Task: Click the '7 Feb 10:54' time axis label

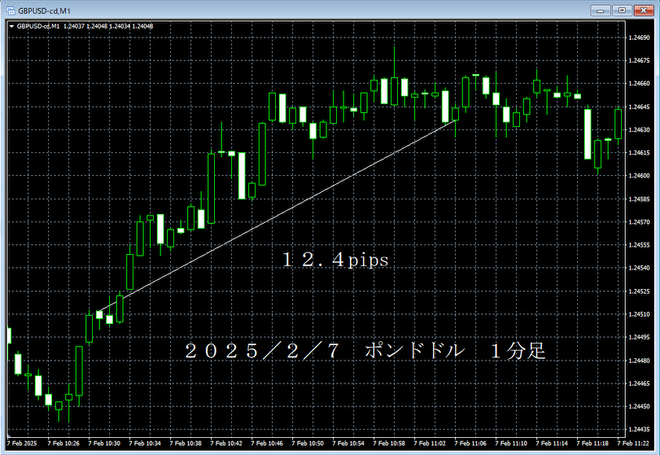Action: [x=348, y=444]
